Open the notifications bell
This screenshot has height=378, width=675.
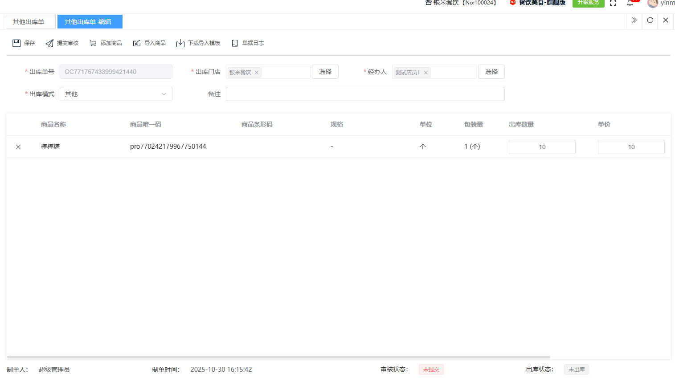(630, 4)
